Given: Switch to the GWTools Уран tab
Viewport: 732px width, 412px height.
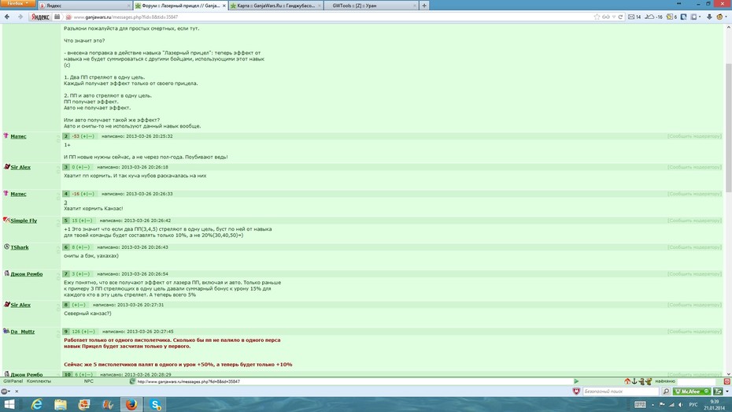Looking at the screenshot, I should (x=371, y=6).
